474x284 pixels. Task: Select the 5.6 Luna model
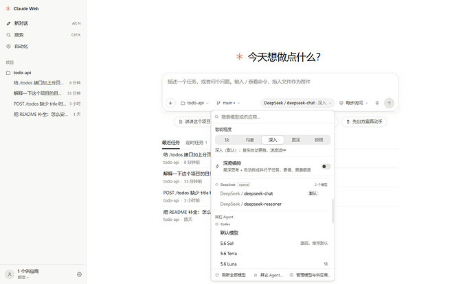coord(271,264)
